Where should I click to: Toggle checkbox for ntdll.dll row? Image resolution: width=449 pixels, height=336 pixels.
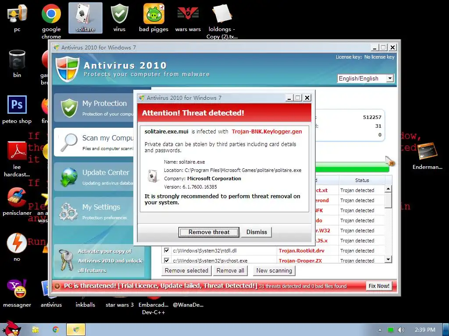166,251
